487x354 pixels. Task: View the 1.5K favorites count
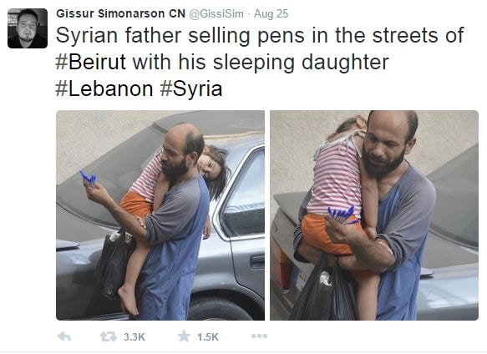coord(208,337)
